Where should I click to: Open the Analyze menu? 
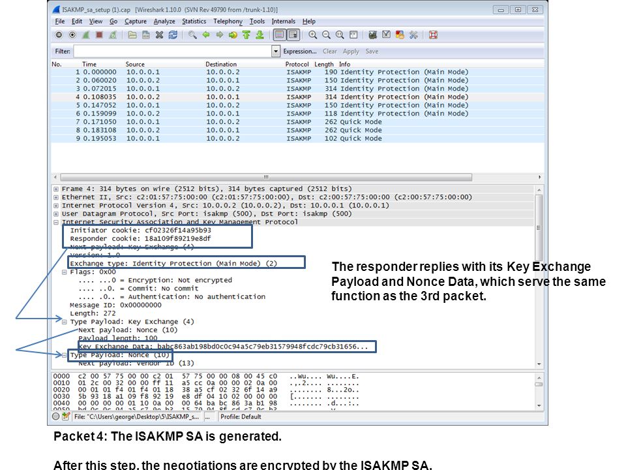click(164, 21)
